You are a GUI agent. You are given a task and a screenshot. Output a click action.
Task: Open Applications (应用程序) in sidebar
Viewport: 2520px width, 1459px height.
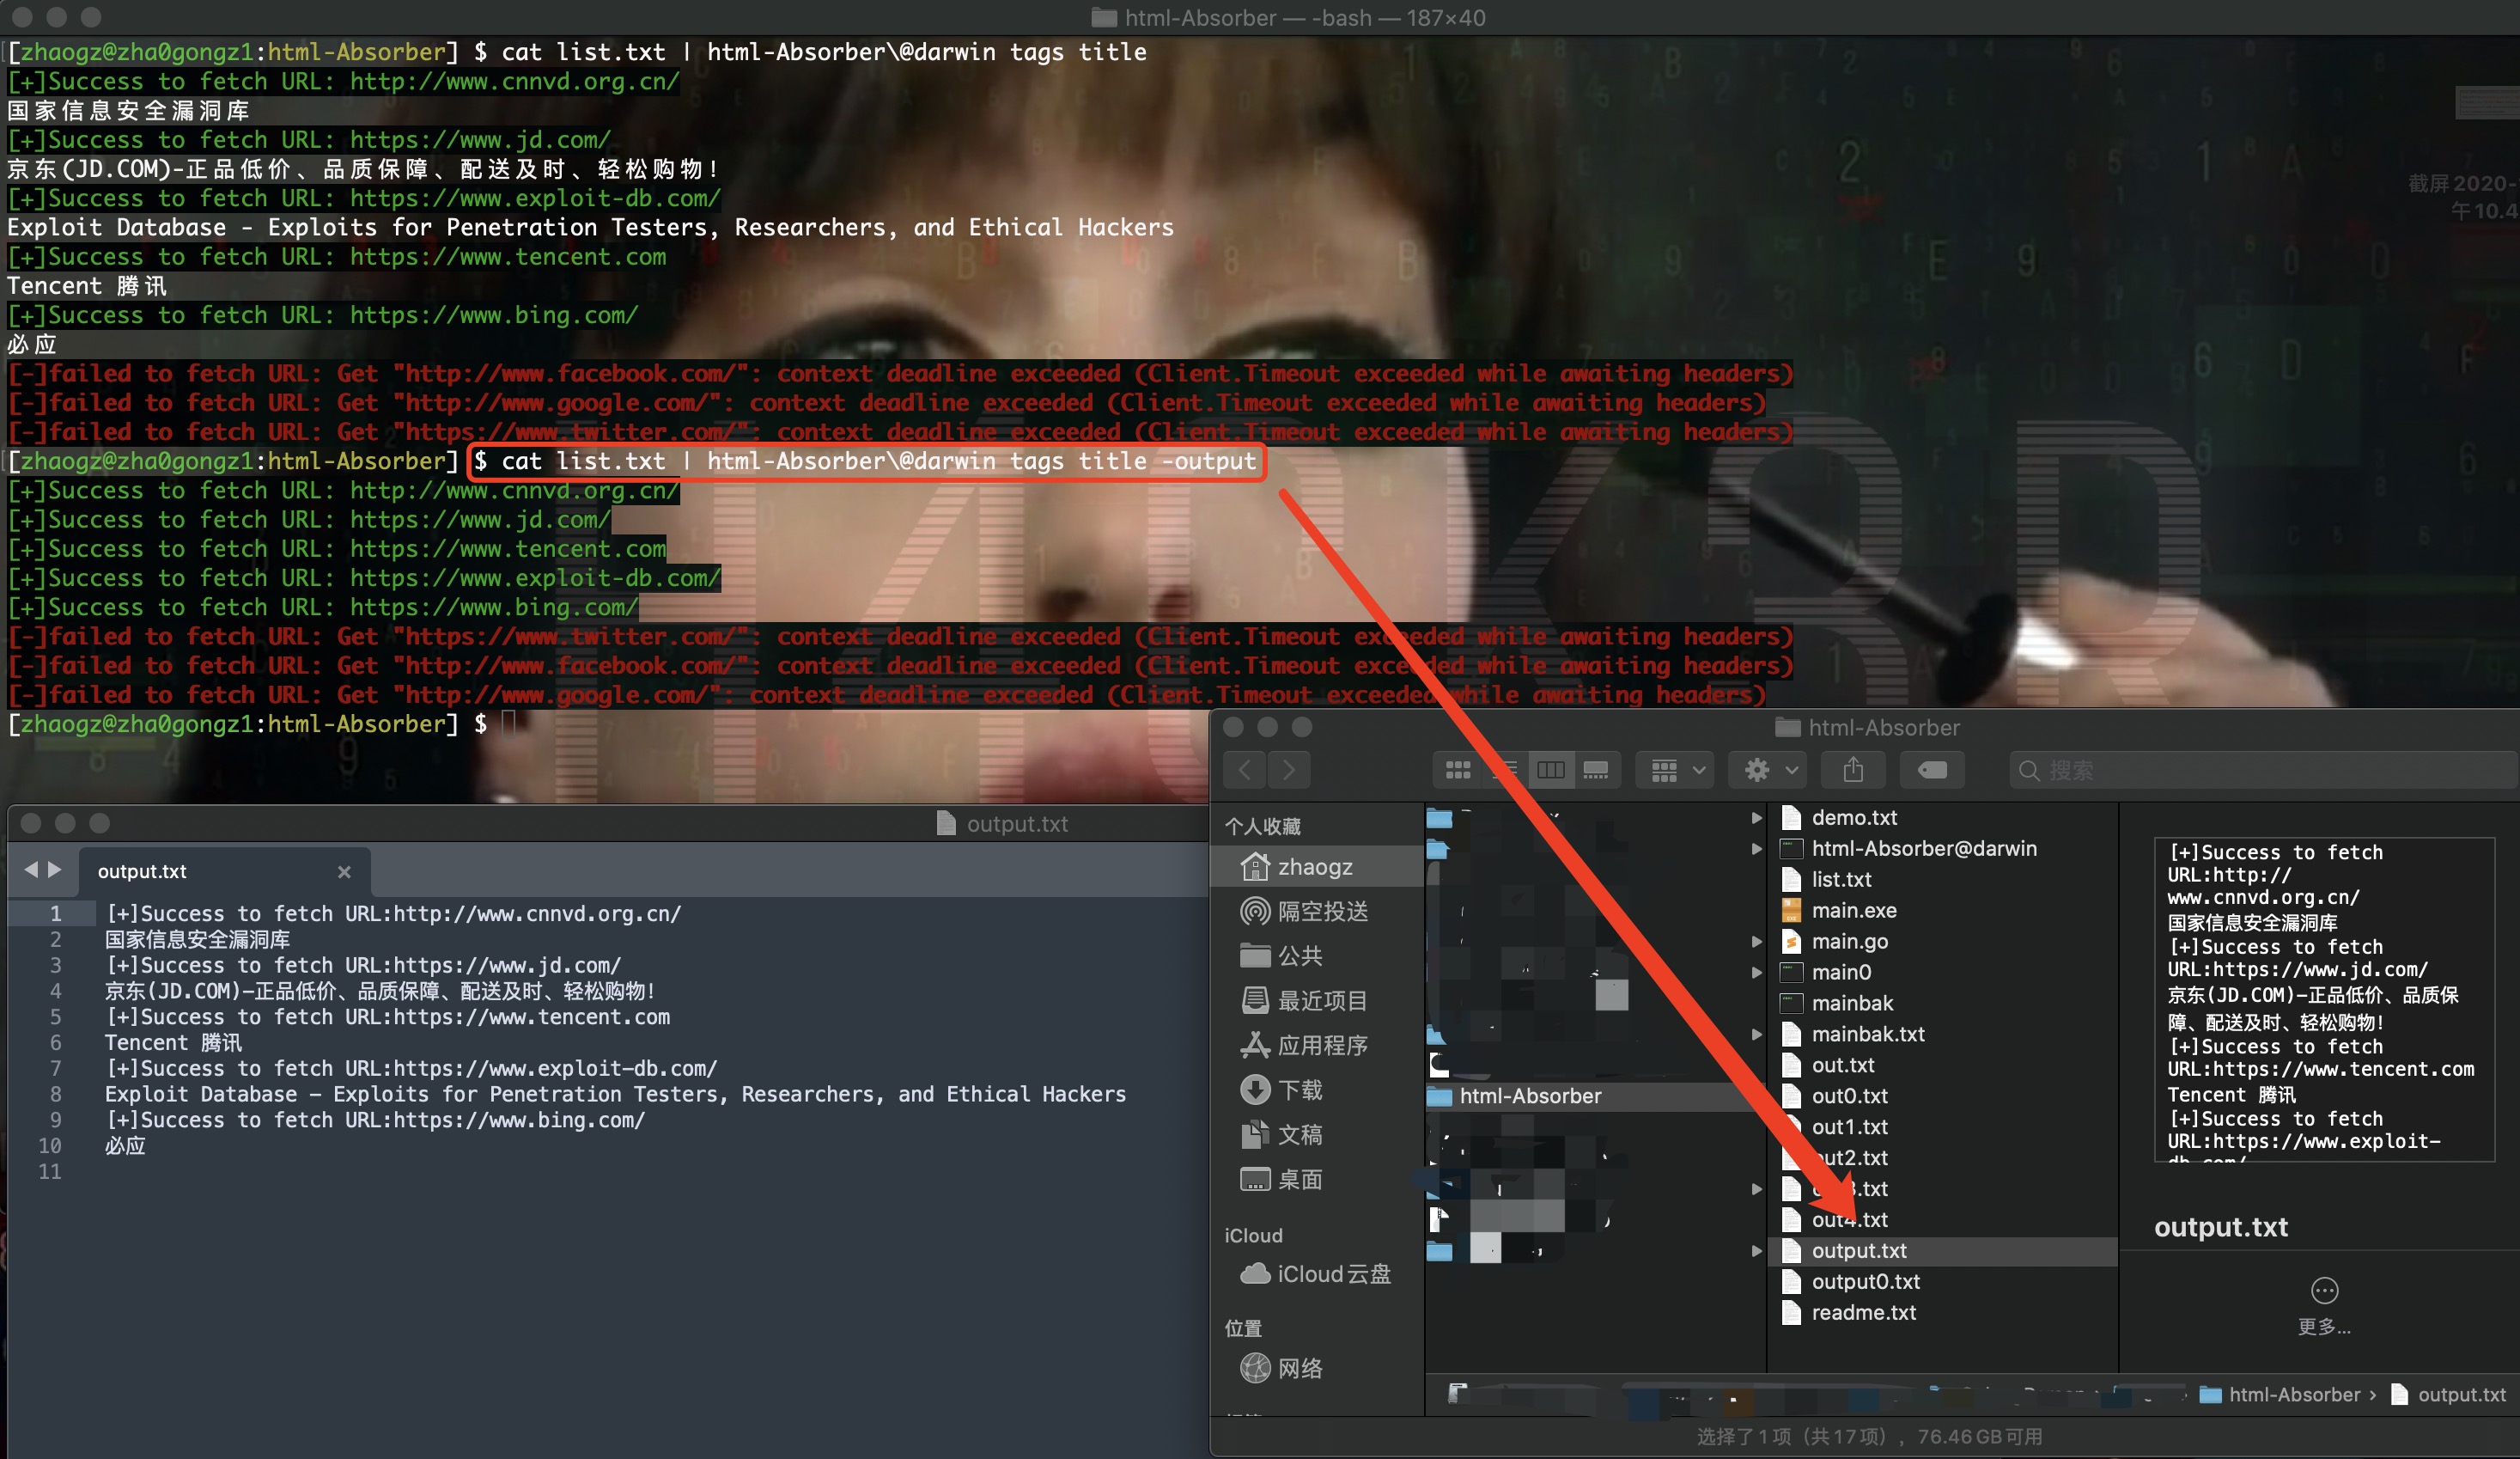[1321, 1045]
